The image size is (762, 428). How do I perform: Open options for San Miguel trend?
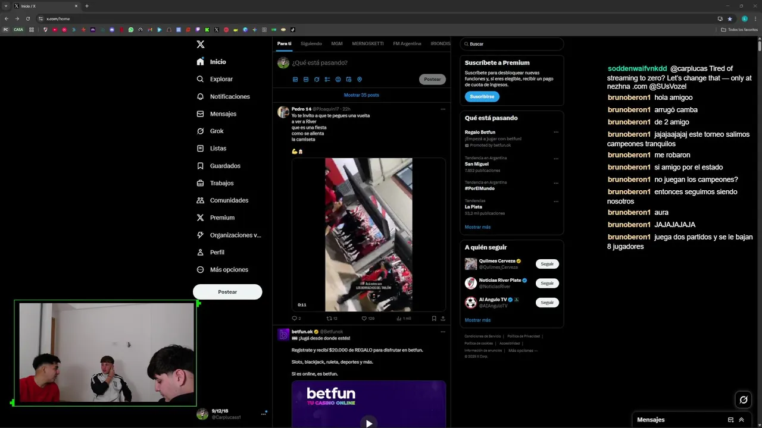556,159
